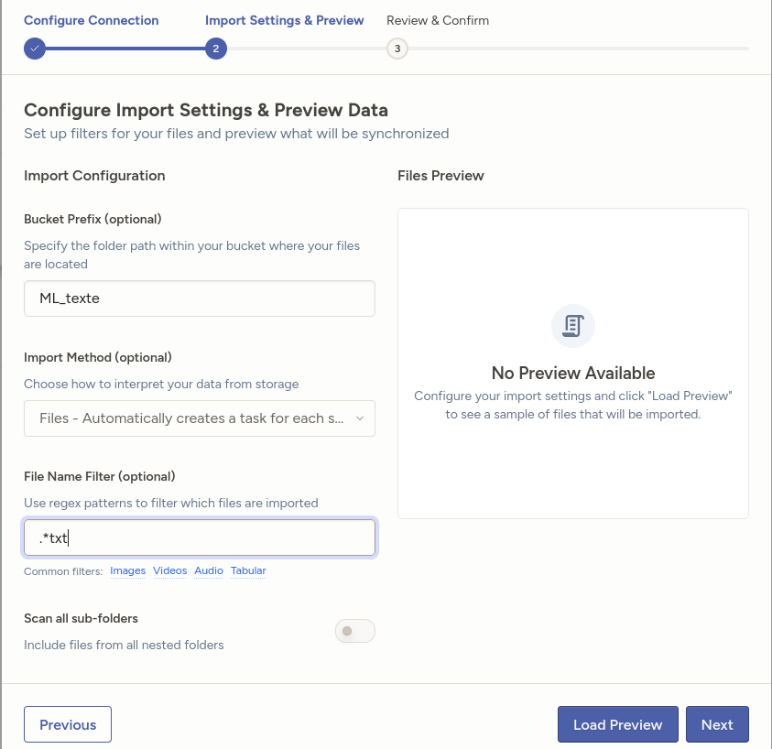
Task: Focus the Bucket Prefix text field
Action: pos(199,299)
